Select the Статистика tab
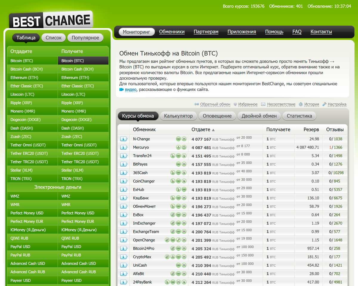Viewport: 358px width, 286px height. point(299,116)
